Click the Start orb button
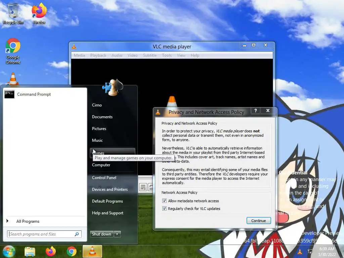 pyautogui.click(x=9, y=251)
